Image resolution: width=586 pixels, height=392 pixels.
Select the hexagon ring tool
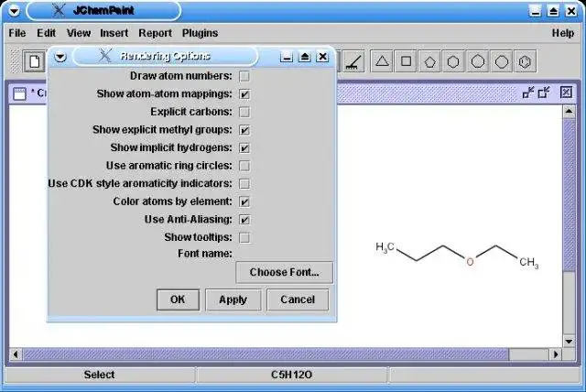(x=453, y=61)
